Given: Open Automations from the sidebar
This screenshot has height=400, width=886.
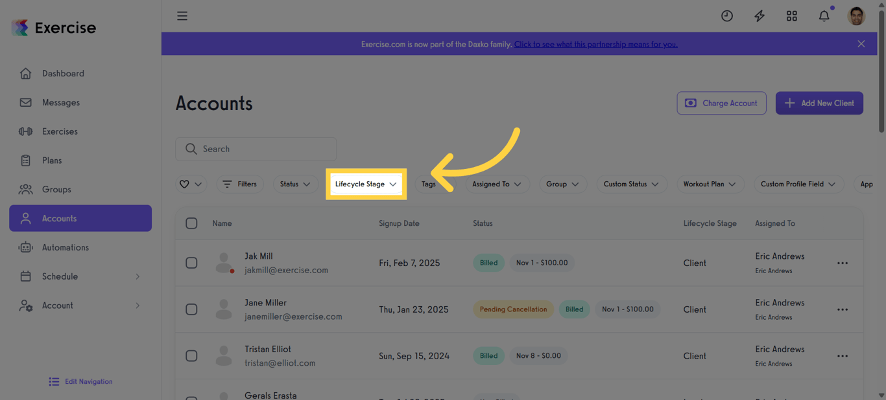Looking at the screenshot, I should tap(66, 247).
